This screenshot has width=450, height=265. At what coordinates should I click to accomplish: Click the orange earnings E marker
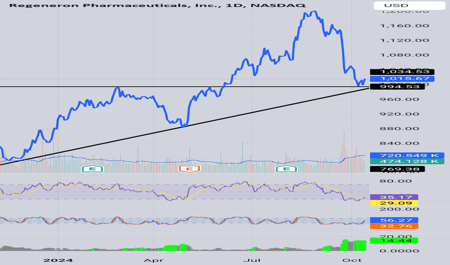point(189,169)
